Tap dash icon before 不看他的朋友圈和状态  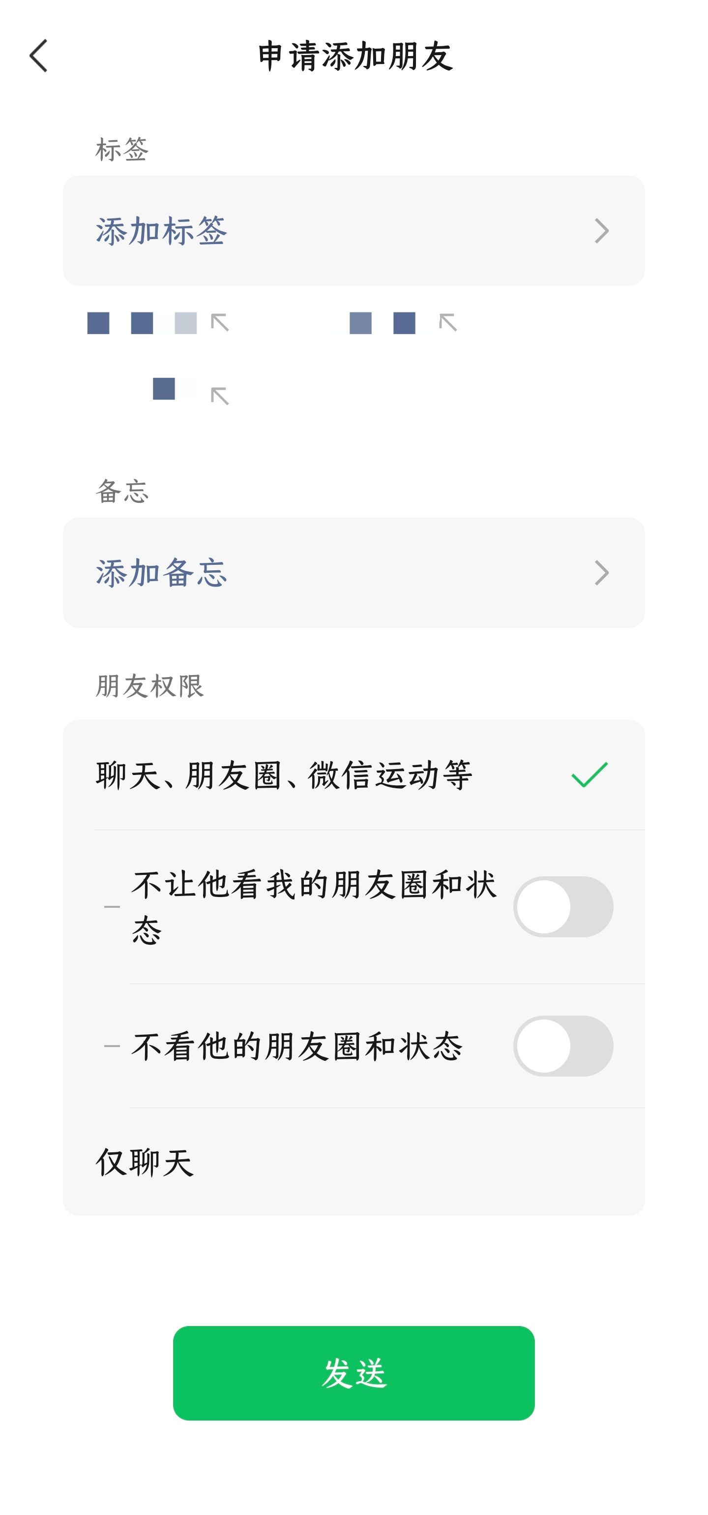pos(112,1046)
